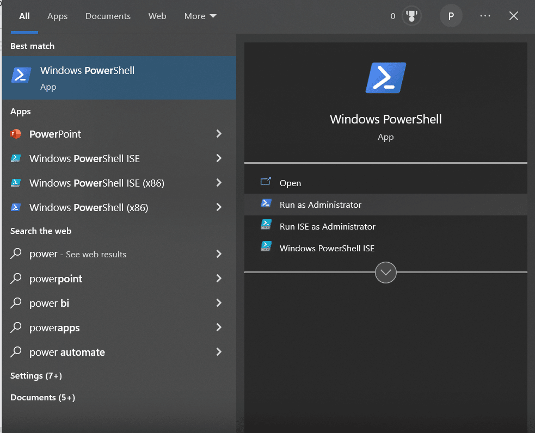Expand the powerpoint web suggestion arrow
The width and height of the screenshot is (535, 433).
(x=219, y=278)
